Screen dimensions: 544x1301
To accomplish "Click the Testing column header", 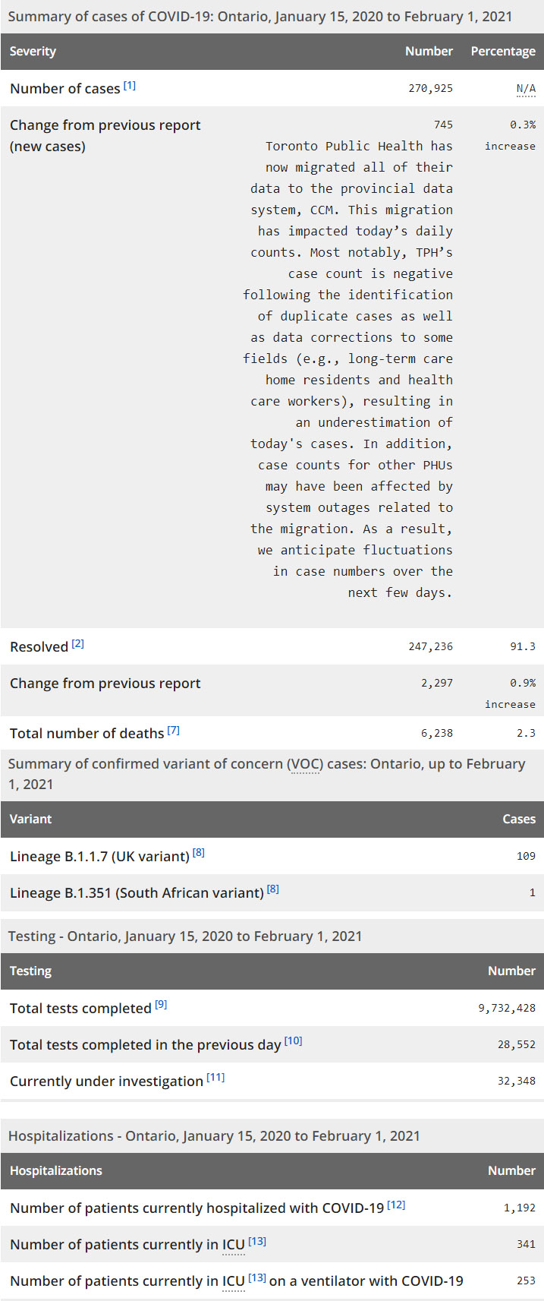I will pos(30,971).
